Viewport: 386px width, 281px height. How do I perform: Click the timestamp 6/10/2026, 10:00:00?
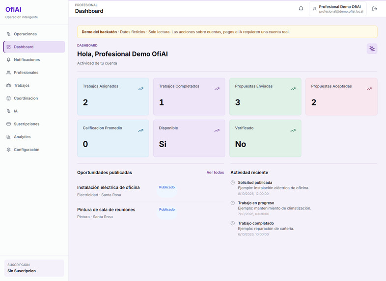[253, 234]
